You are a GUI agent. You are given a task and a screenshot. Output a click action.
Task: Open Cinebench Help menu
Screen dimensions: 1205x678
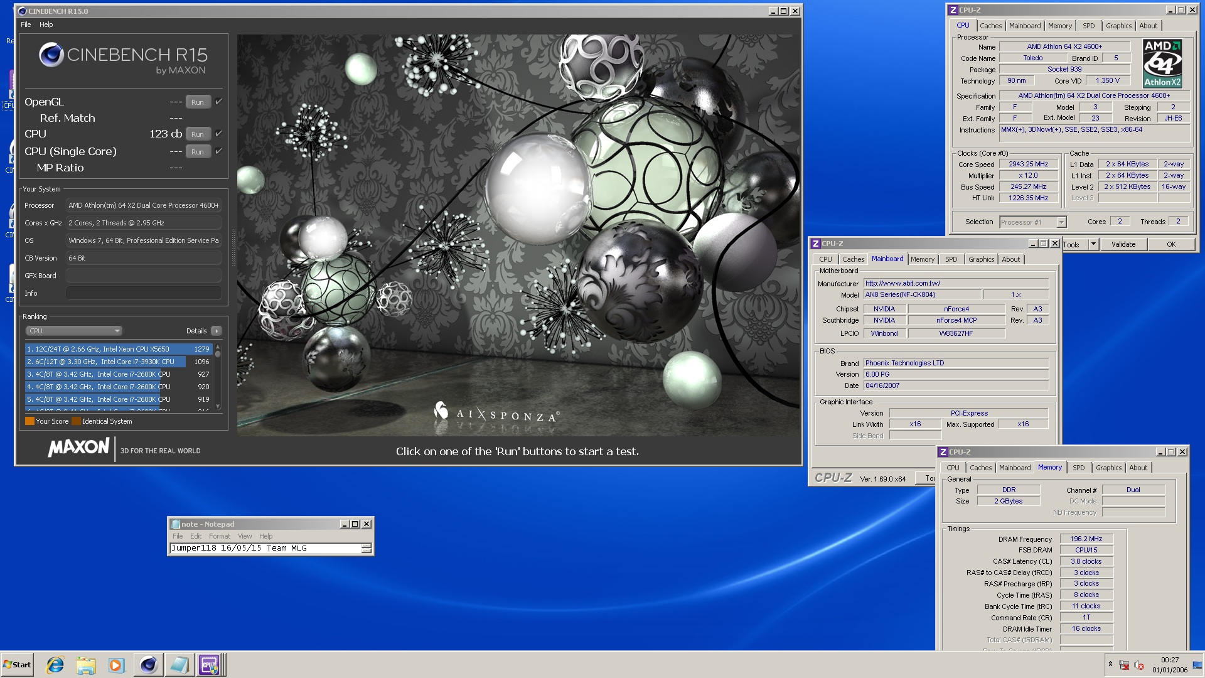click(x=46, y=24)
